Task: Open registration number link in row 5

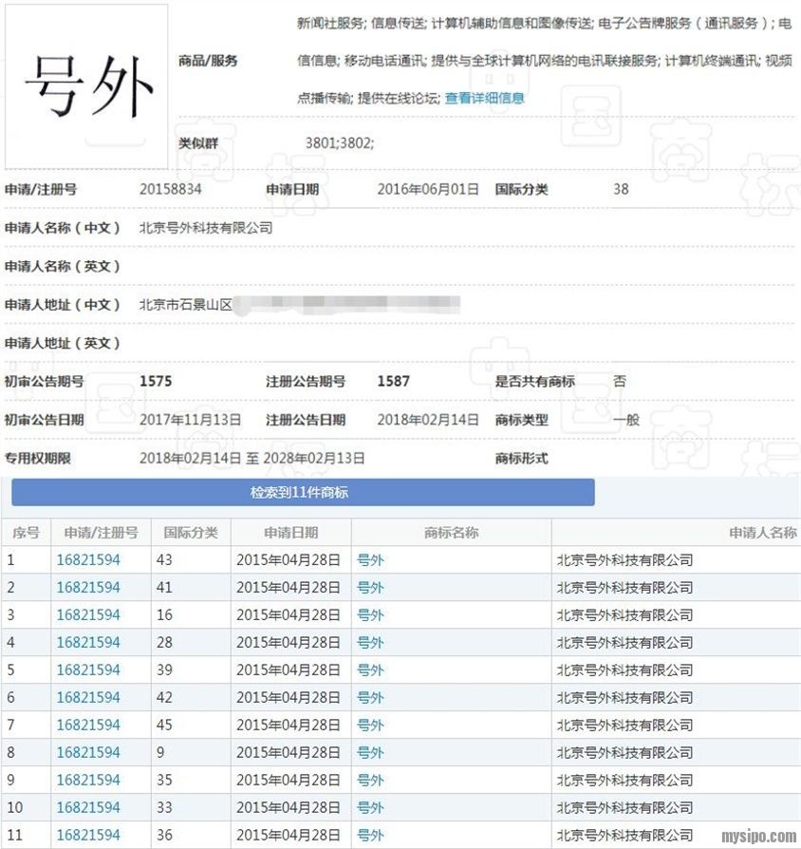Action: tap(88, 670)
